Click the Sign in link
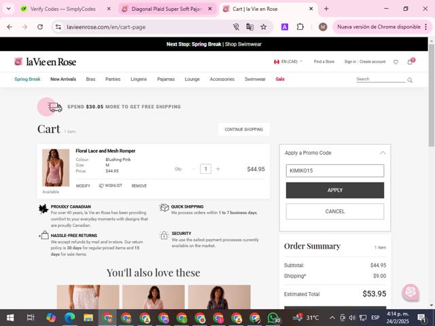This screenshot has width=435, height=326. [350, 62]
